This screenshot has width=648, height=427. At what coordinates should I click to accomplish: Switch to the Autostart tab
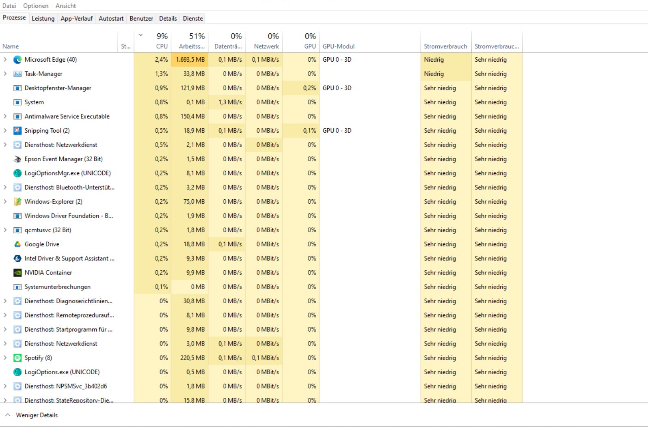pos(111,18)
